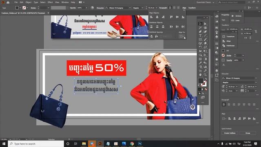Click the Stroke swatch in Properties Appearance
This screenshot has height=147, width=261.
223,56
